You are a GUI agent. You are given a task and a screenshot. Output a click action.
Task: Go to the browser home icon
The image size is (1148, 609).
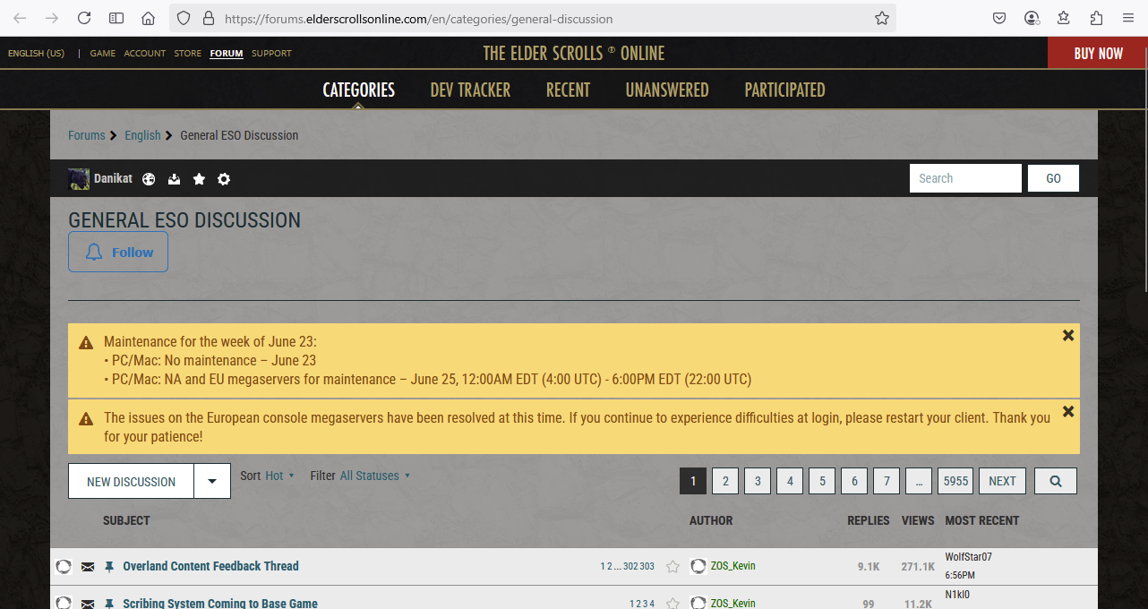[149, 18]
